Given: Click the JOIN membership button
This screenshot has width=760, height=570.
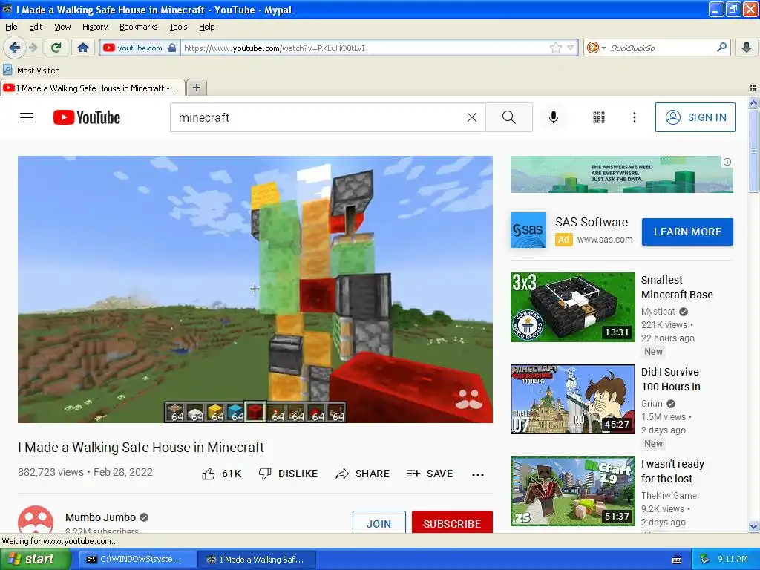Looking at the screenshot, I should tap(379, 522).
